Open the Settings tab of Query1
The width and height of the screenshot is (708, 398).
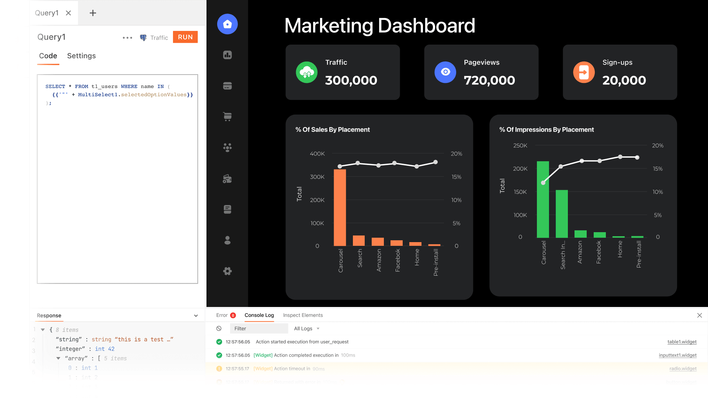[81, 56]
